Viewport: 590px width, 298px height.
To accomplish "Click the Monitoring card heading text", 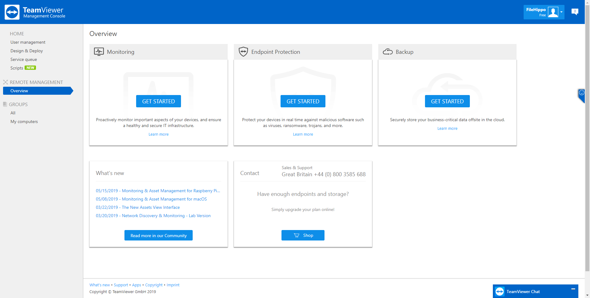I will (x=120, y=52).
